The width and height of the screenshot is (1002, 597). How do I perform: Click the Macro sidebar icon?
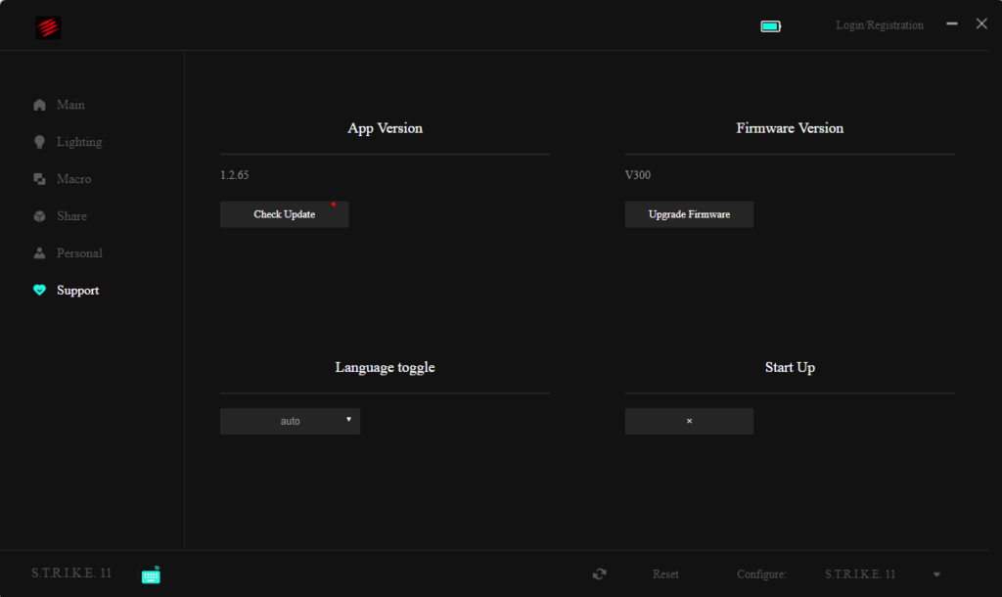click(x=39, y=179)
